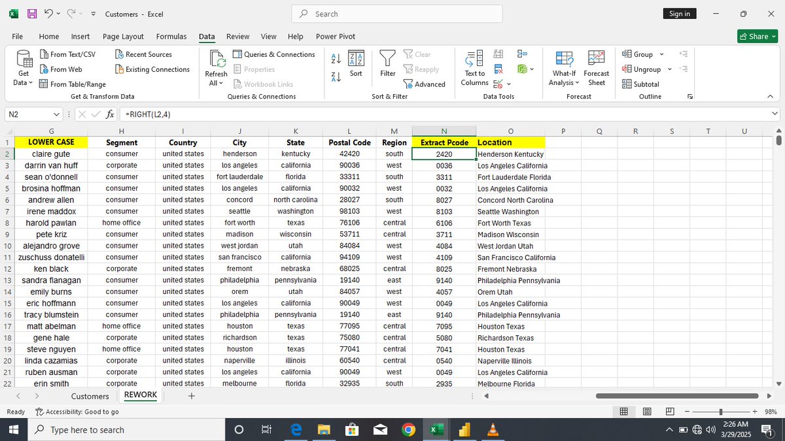Click the zoom out minus button
The image size is (785, 441).
(x=687, y=412)
